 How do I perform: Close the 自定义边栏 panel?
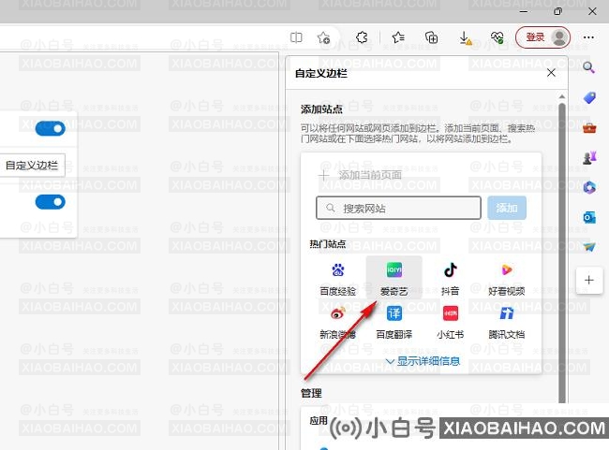[x=551, y=73]
